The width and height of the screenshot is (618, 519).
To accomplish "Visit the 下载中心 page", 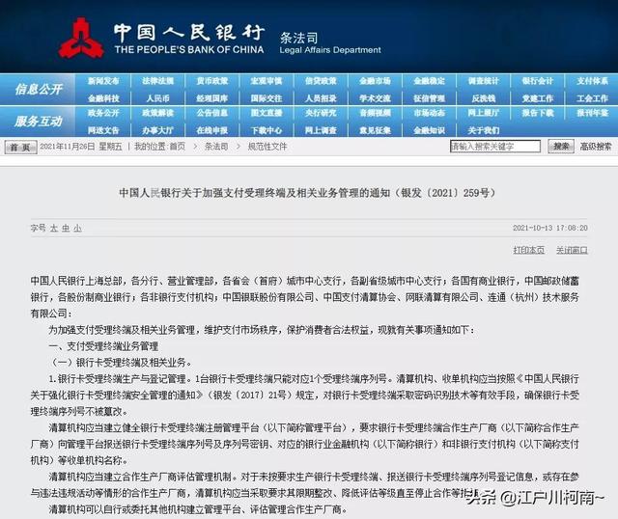I will pyautogui.click(x=267, y=130).
